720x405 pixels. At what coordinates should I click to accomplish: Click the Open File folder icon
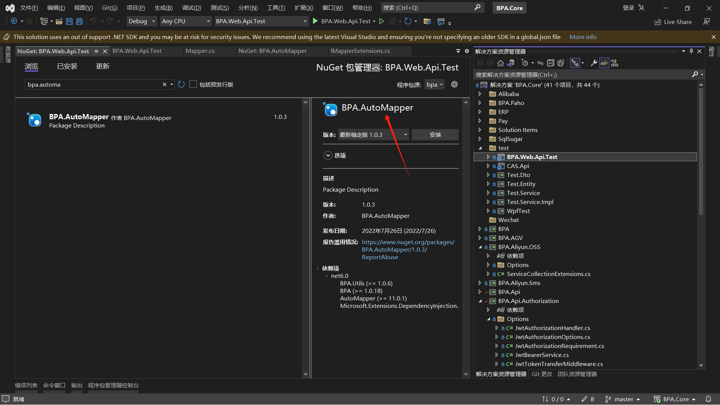click(59, 21)
